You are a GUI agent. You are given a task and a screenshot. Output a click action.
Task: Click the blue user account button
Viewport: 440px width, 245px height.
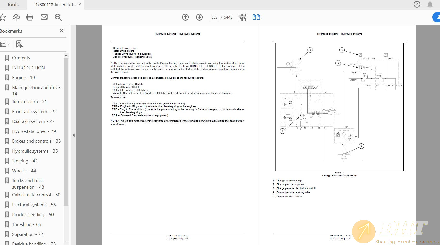point(436,17)
